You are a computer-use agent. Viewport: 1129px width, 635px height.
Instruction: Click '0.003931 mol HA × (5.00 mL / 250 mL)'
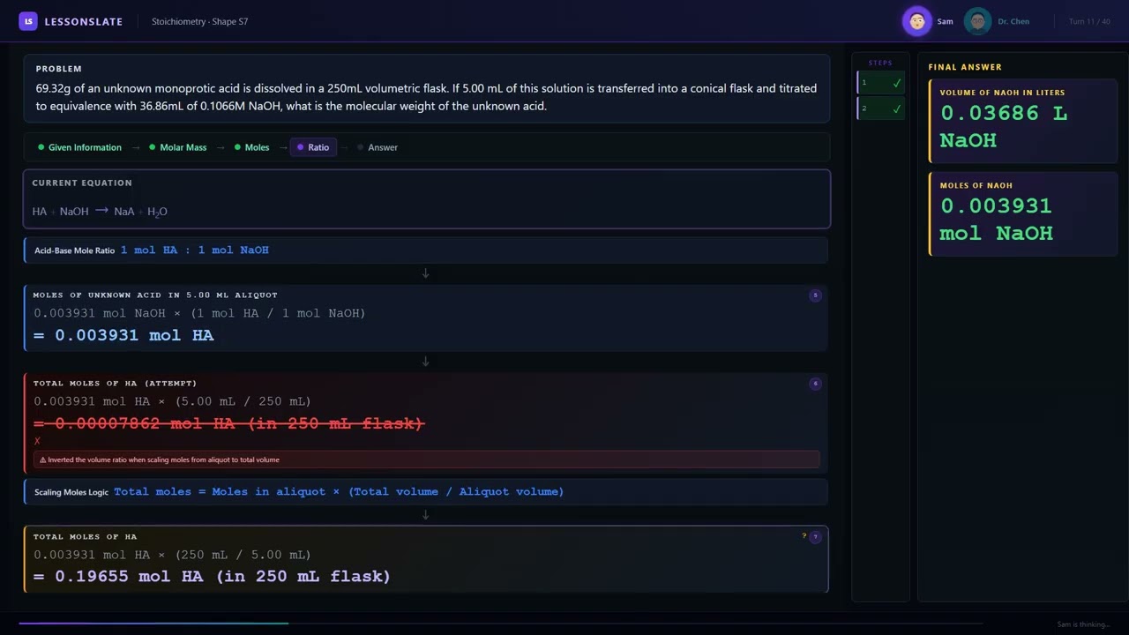[172, 401]
